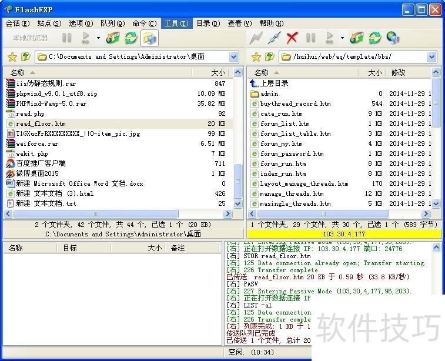This screenshot has width=445, height=361.
Task: Sort the local list by 大小 column
Action: pos(218,72)
